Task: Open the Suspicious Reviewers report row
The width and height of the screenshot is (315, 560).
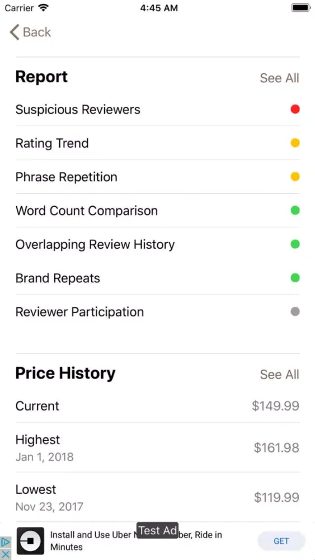Action: (x=157, y=109)
